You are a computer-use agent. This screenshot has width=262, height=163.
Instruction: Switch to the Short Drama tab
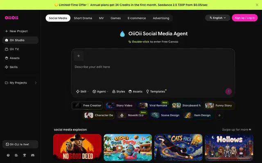[83, 18]
